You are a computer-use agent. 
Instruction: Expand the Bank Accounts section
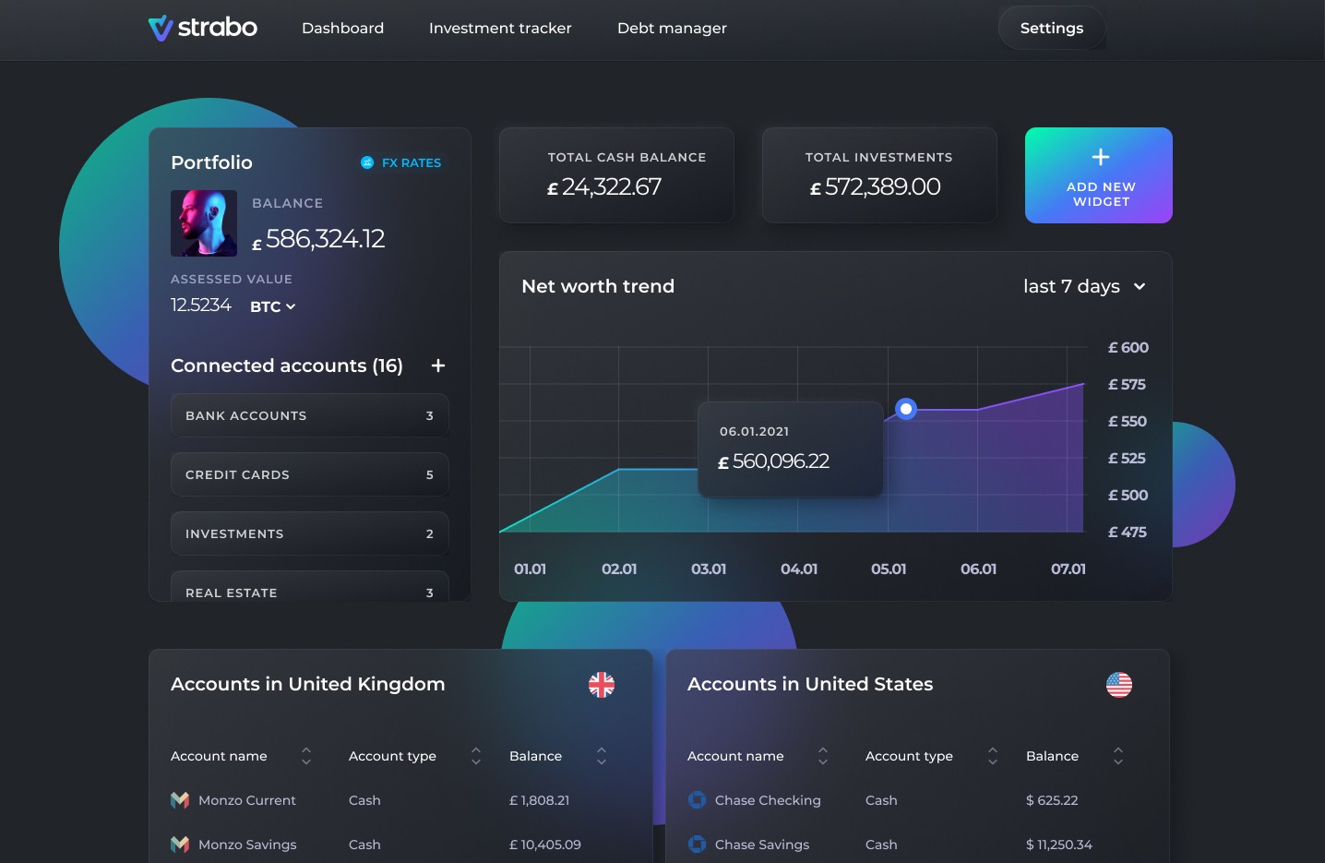click(x=309, y=415)
